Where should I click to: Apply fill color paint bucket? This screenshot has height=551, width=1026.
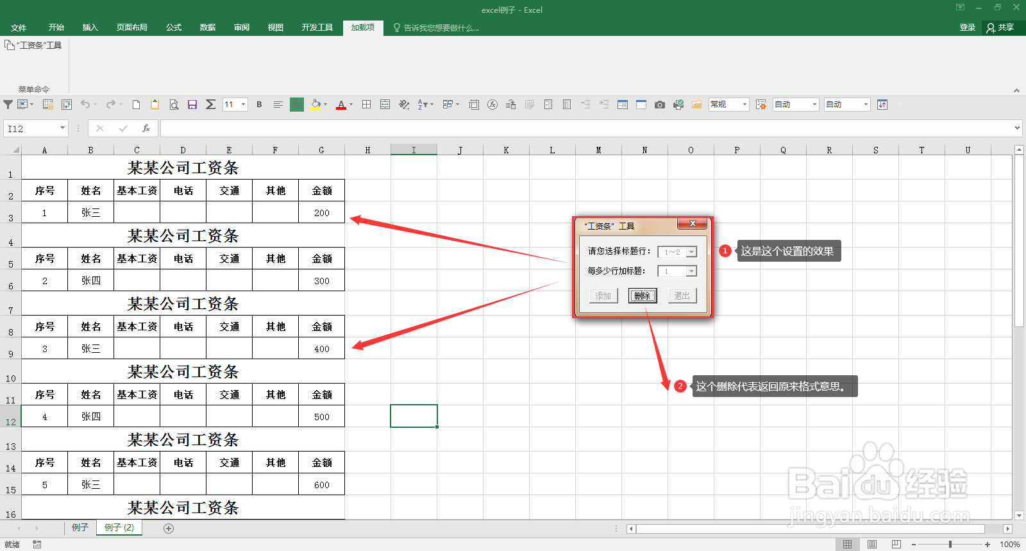click(x=315, y=105)
